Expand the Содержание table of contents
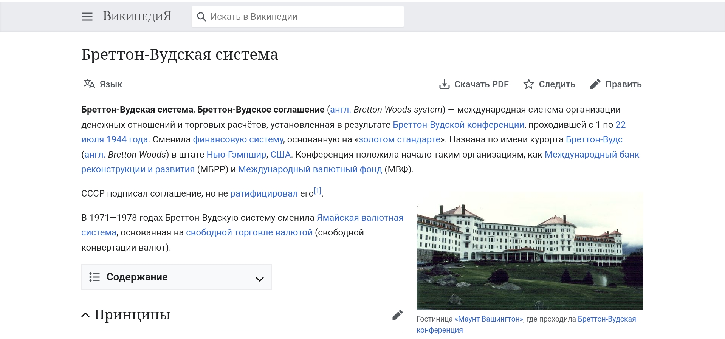725x339 pixels. coord(177,277)
